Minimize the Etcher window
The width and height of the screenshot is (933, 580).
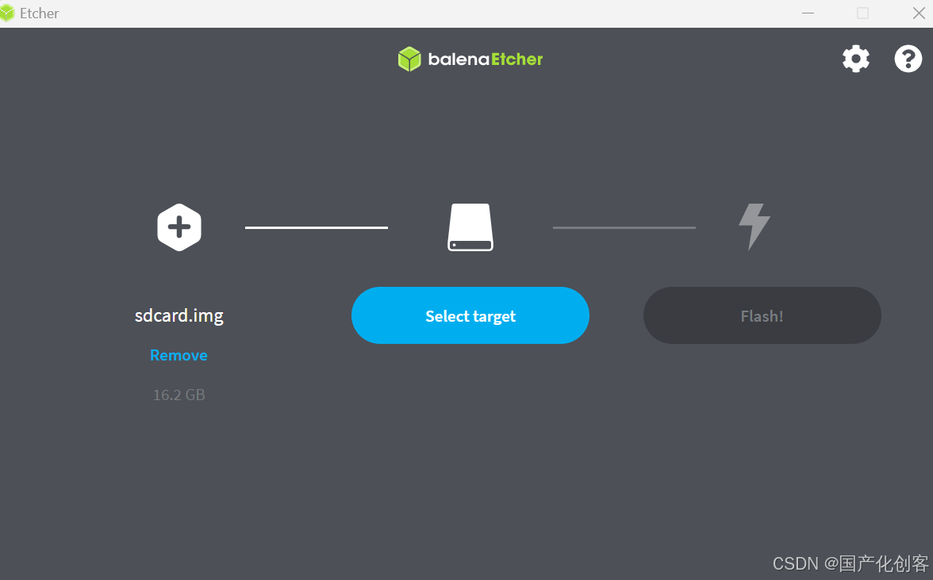coord(808,13)
